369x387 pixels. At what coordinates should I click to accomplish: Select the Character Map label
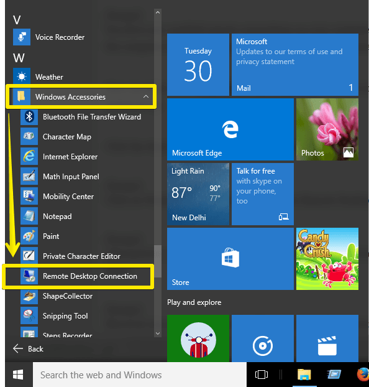click(67, 137)
